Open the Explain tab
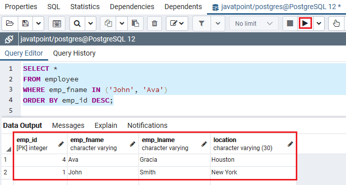Screen dimensions: 346x185 [106, 125]
